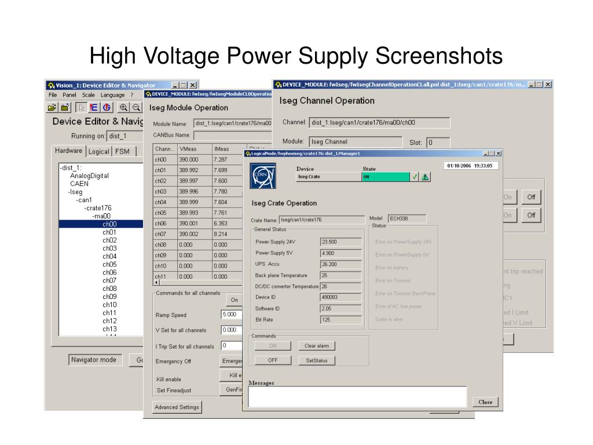593x445 pixels.
Task: Click the red-exclamation G toolbar icon
Action: point(107,107)
